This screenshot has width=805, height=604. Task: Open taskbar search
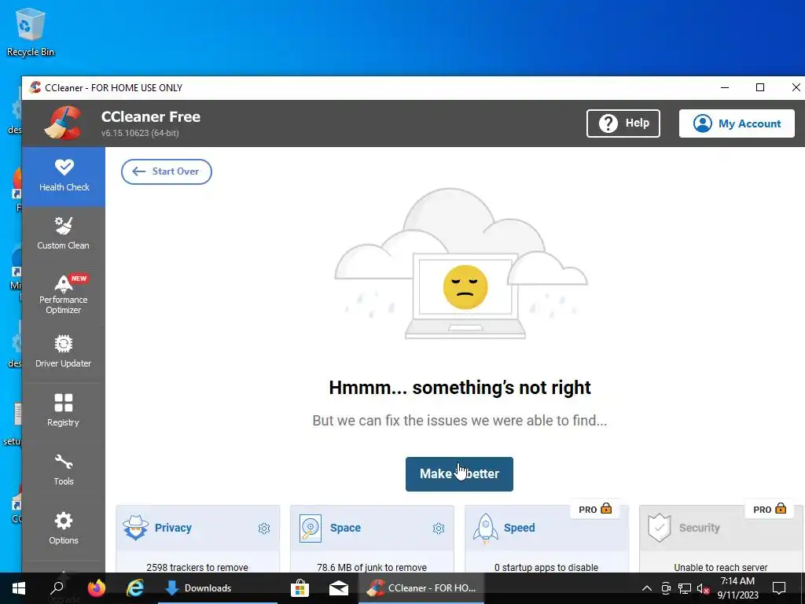(57, 588)
